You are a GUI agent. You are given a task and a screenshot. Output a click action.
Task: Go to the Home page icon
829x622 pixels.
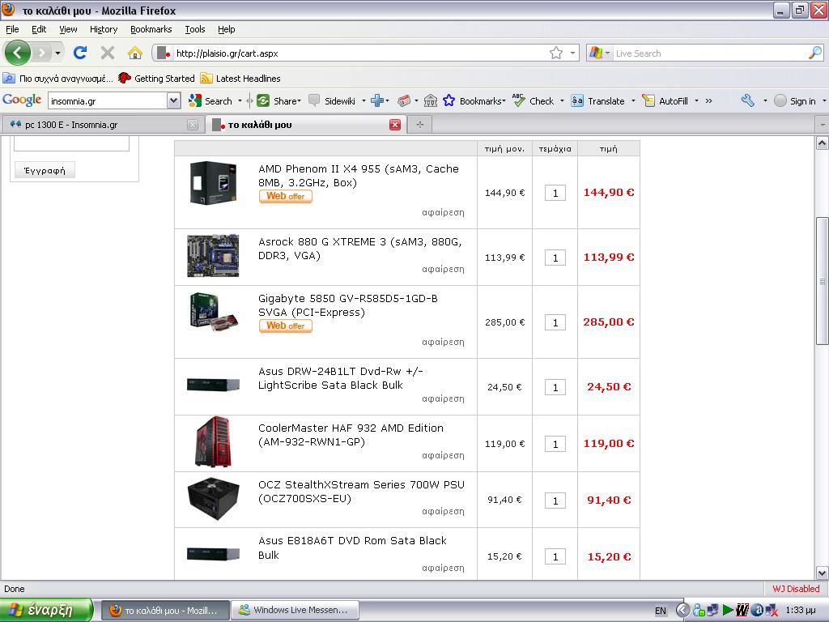click(135, 53)
